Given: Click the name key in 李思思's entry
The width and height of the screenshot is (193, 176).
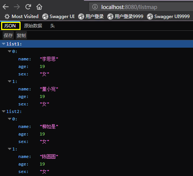Looking at the screenshot, I should 25,59.
